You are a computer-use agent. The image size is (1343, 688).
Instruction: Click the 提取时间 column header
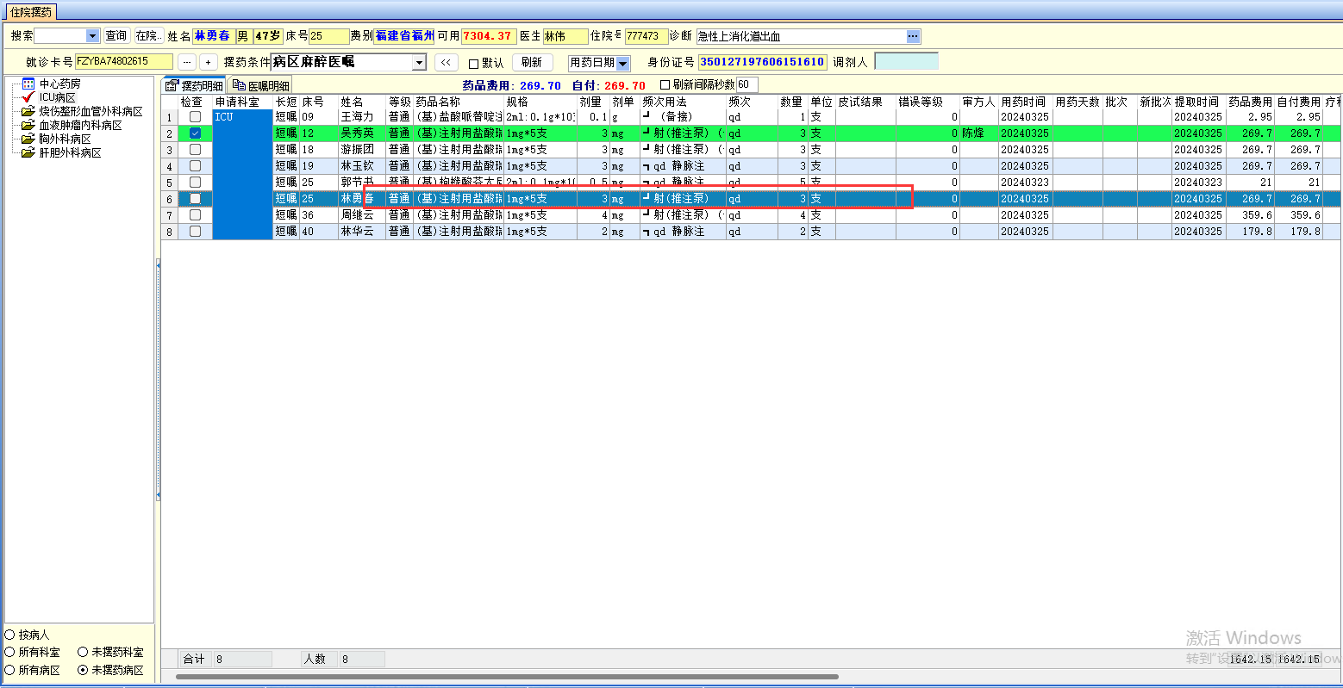pyautogui.click(x=1199, y=102)
